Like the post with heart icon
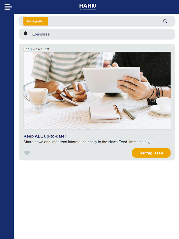179x239 pixels. click(x=27, y=153)
